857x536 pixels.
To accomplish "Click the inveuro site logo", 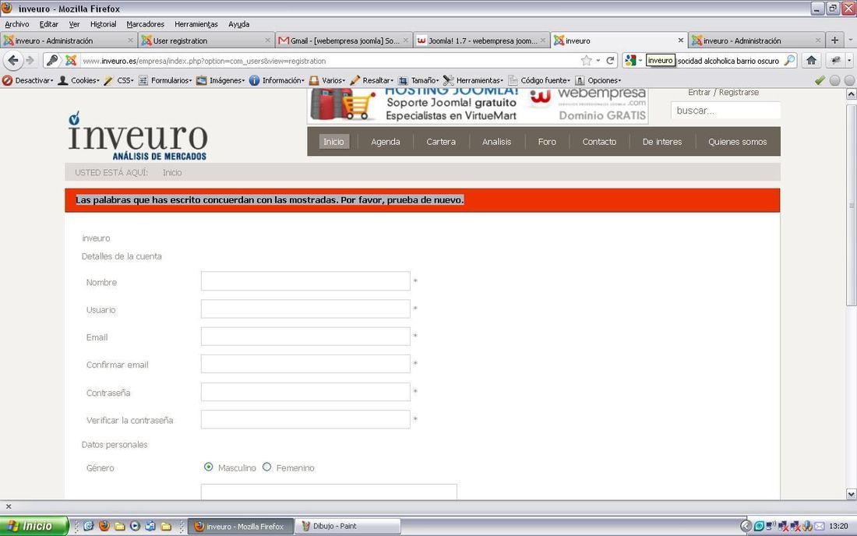I will click(x=138, y=136).
